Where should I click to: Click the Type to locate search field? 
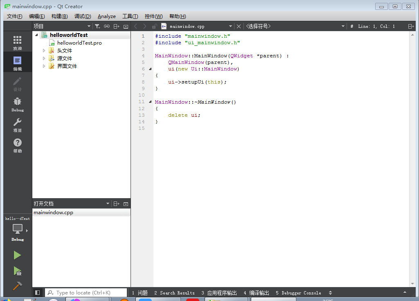[86, 293]
